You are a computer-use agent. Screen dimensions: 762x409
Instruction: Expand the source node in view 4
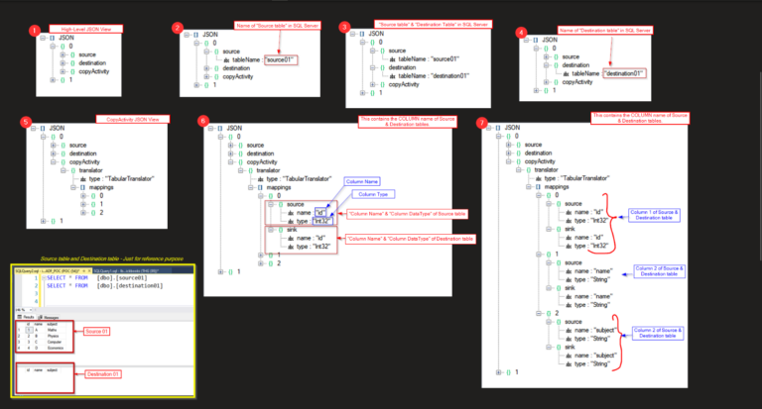(546, 56)
